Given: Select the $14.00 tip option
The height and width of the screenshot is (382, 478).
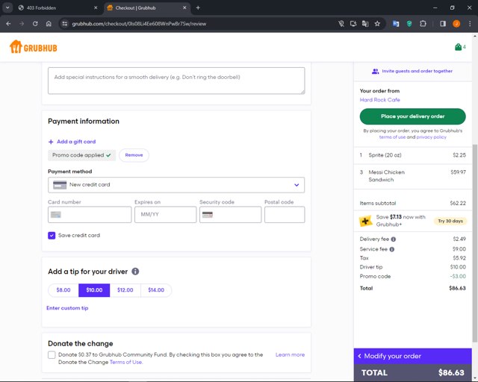Looking at the screenshot, I should click(156, 290).
